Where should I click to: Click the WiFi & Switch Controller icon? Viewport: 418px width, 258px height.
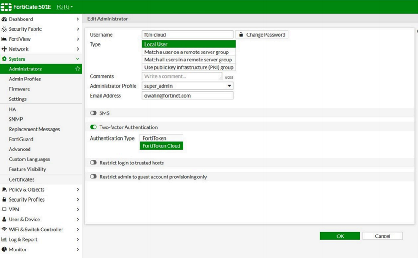point(4,230)
